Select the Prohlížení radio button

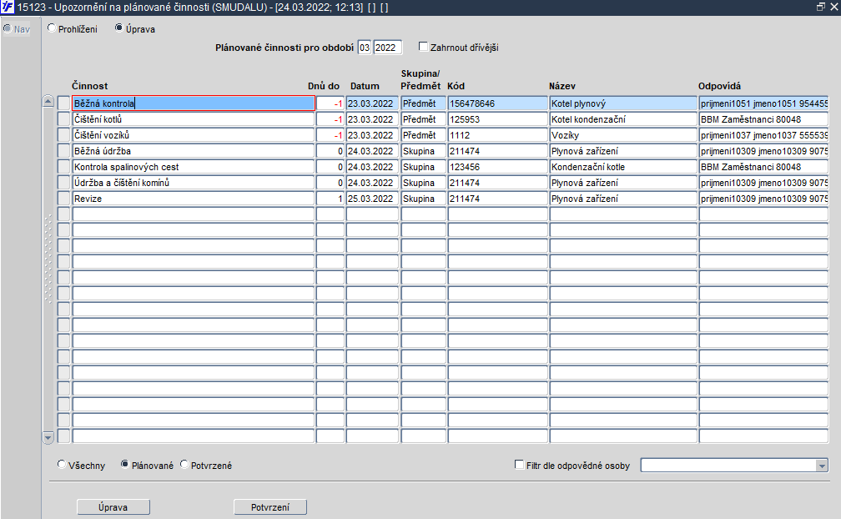(x=52, y=28)
